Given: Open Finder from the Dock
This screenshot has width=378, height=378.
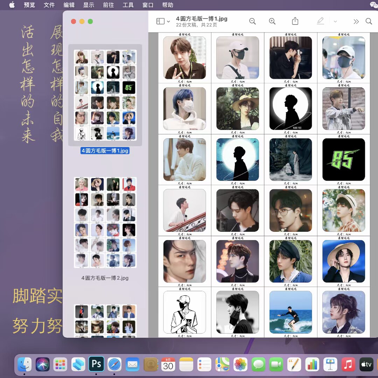Looking at the screenshot, I should pyautogui.click(x=24, y=364).
